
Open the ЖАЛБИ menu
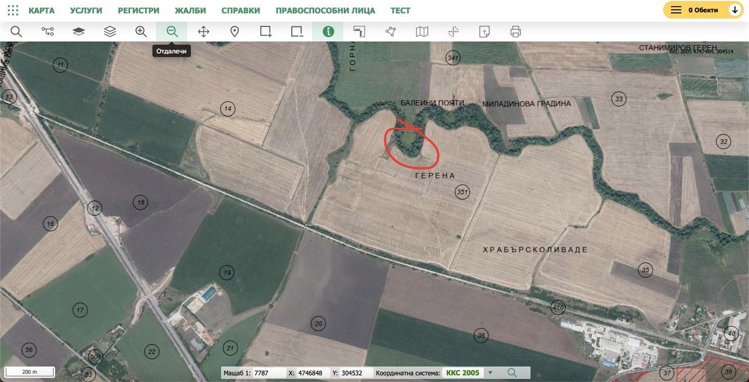190,11
